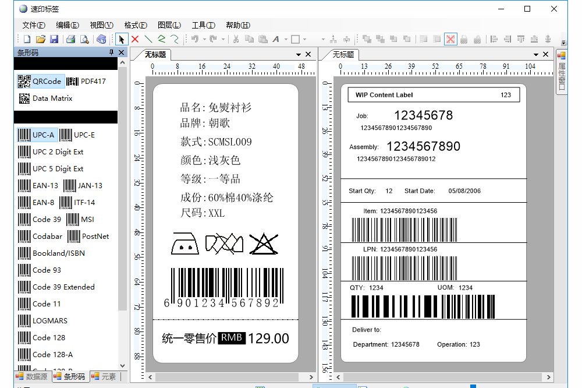Screen dimensions: 582x388
Task: Save using the floppy disk icon
Action: tap(54, 40)
